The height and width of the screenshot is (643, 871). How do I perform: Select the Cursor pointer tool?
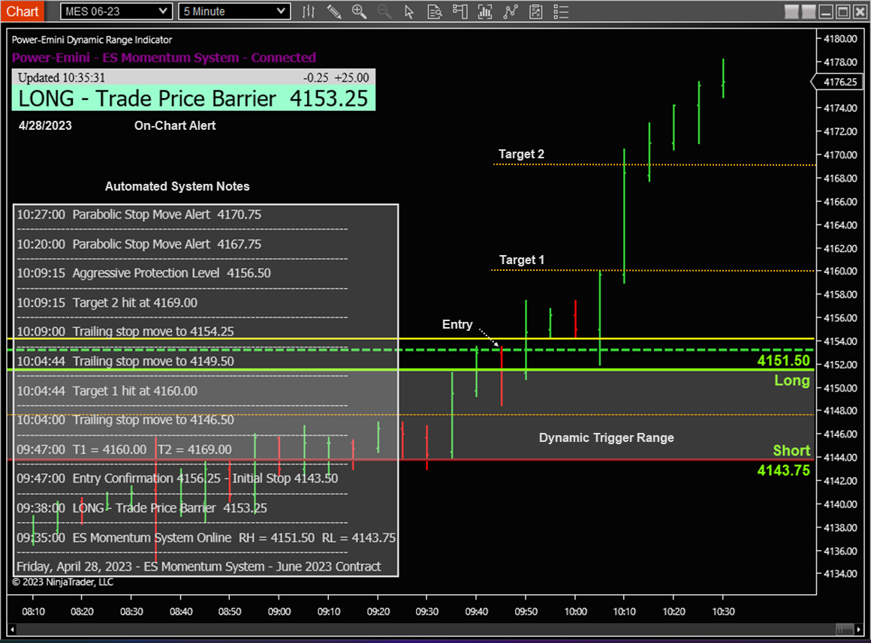(x=409, y=11)
